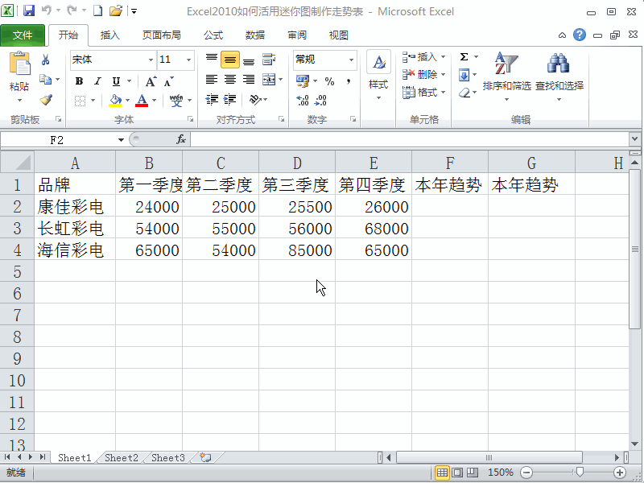Screen dimensions: 644x483
Task: Increase font size with large A icon
Action: [151, 81]
